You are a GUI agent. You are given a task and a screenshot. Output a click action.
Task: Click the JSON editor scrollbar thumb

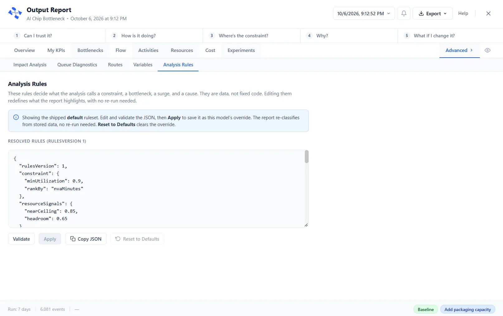307,157
